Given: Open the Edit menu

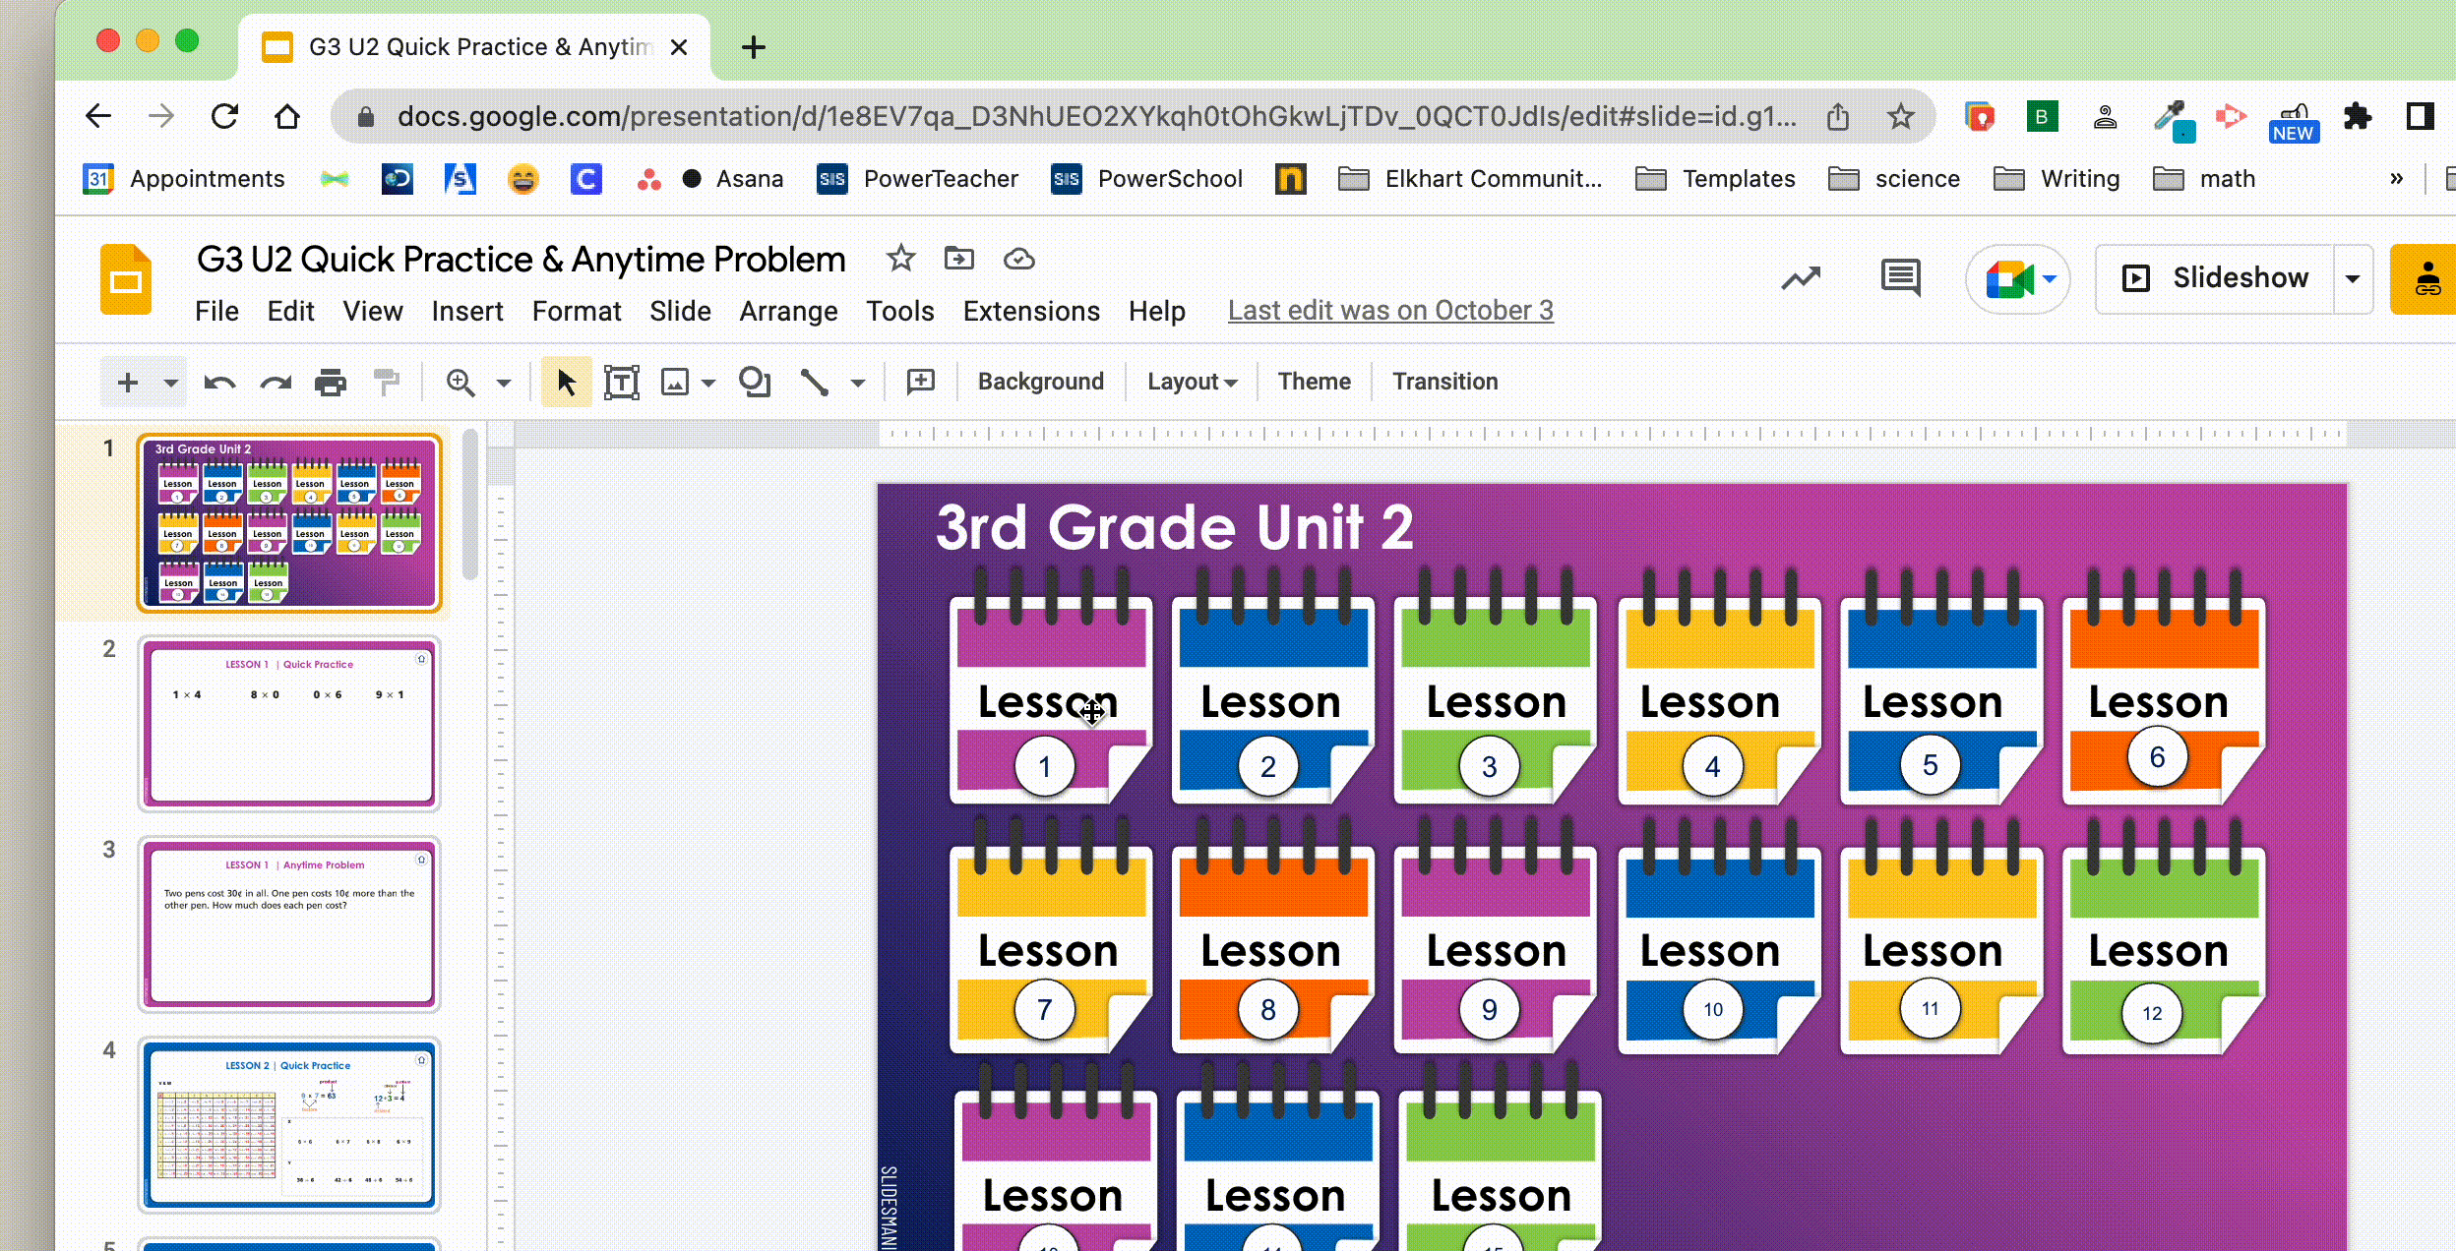Looking at the screenshot, I should [x=290, y=311].
